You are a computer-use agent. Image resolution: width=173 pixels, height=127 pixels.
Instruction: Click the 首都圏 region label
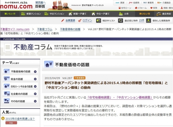[x=40, y=7]
